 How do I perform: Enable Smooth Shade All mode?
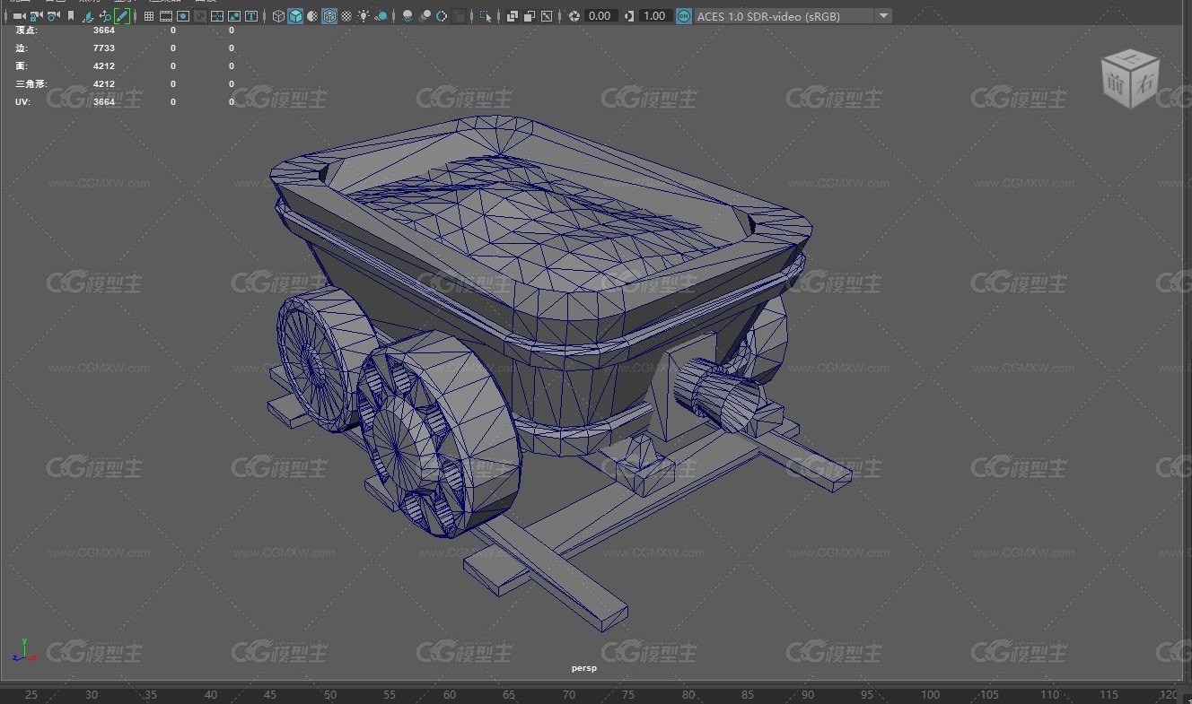pyautogui.click(x=295, y=16)
